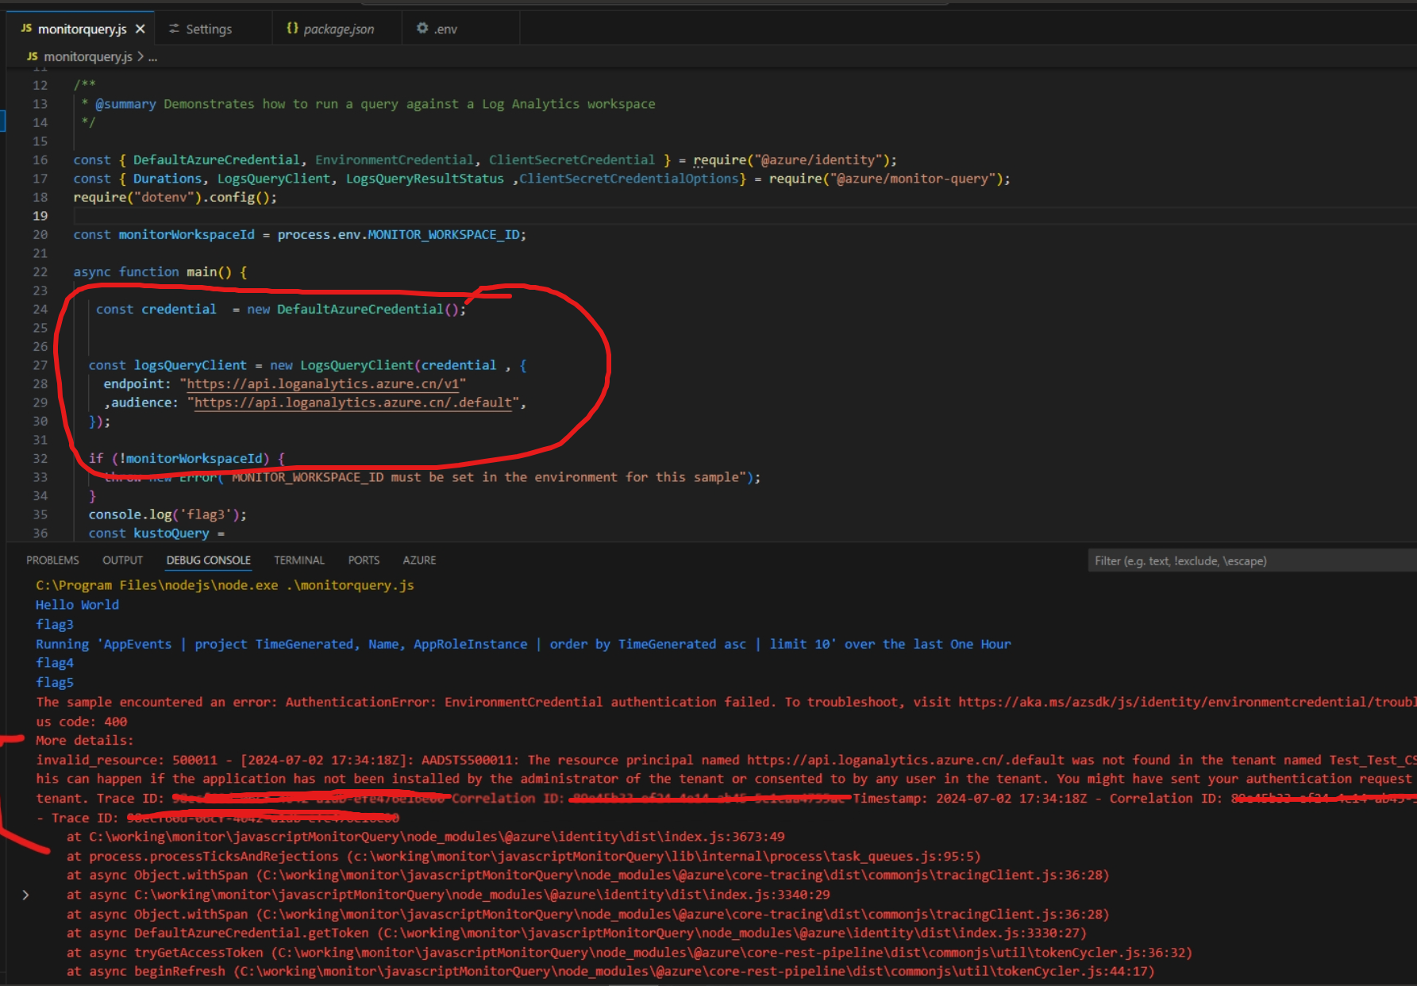This screenshot has width=1417, height=986.
Task: Open the breadcrumb ellipsis symbol dropdown
Action: (152, 57)
